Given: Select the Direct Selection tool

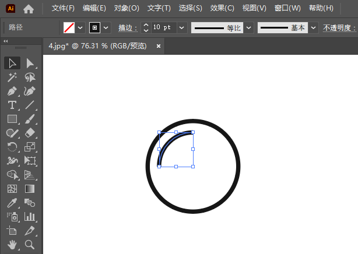Looking at the screenshot, I should 30,63.
